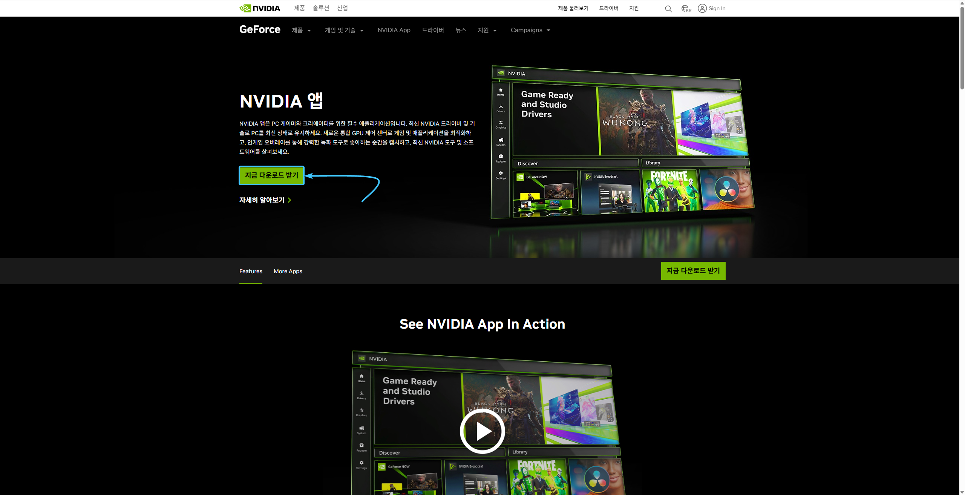Expand the 제품 dropdown in the GeForce nav

click(x=301, y=30)
